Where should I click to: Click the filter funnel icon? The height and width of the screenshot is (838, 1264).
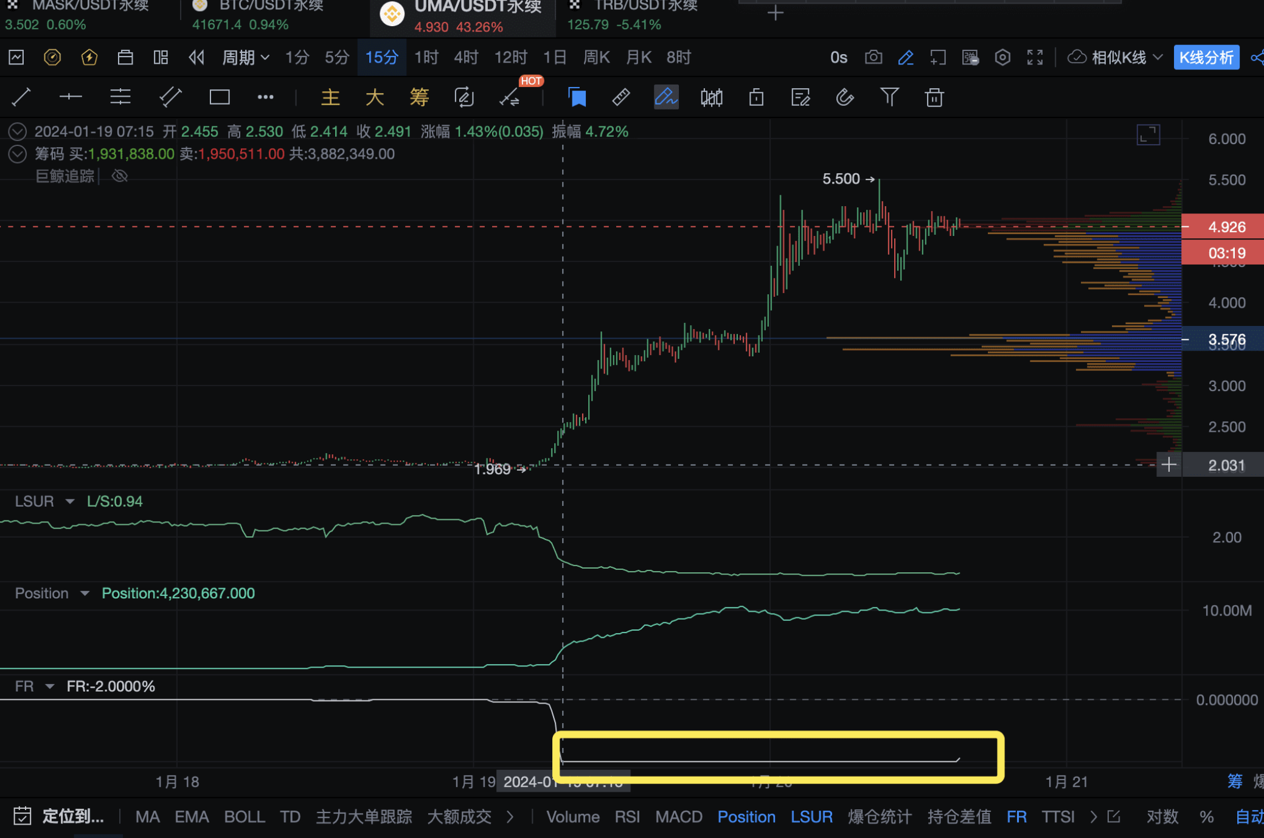tap(889, 97)
